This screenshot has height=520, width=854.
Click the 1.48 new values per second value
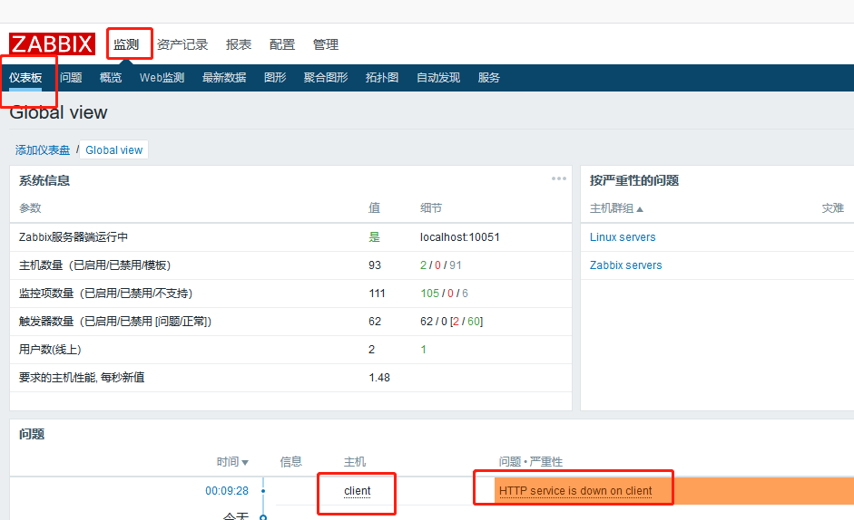379,378
